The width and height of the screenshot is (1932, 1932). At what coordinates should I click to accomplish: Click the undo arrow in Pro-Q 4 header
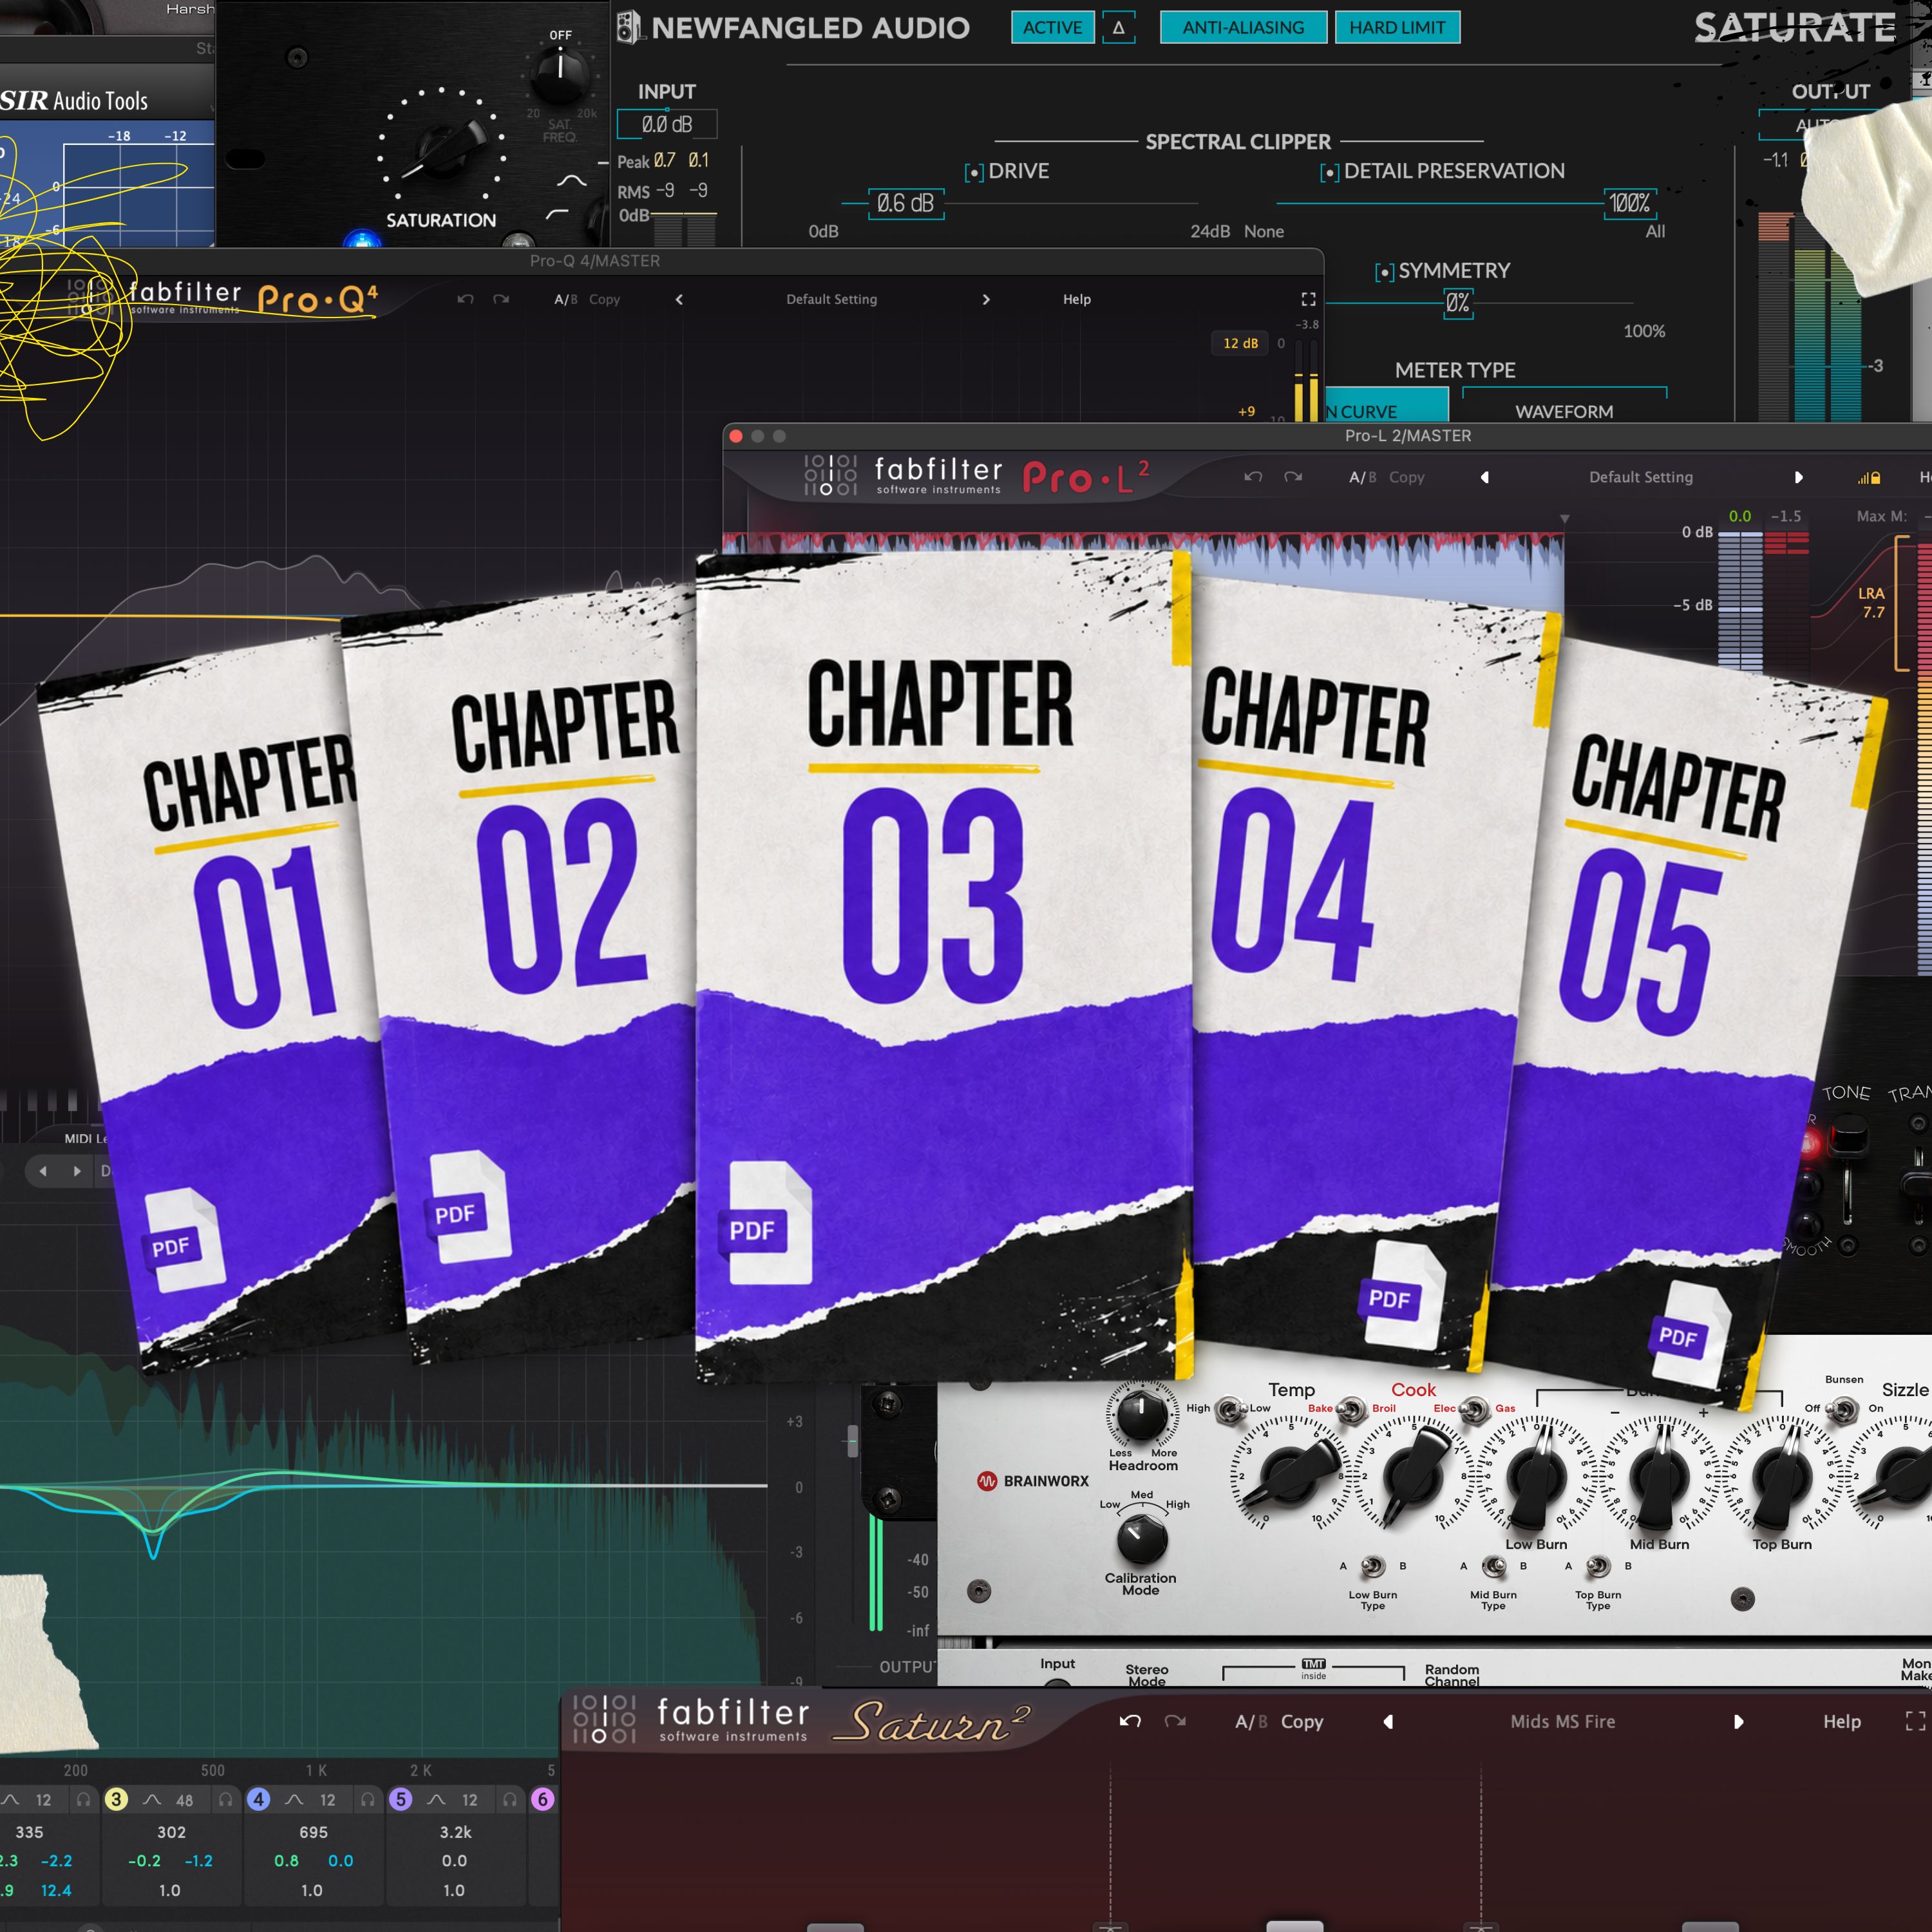coord(465,299)
